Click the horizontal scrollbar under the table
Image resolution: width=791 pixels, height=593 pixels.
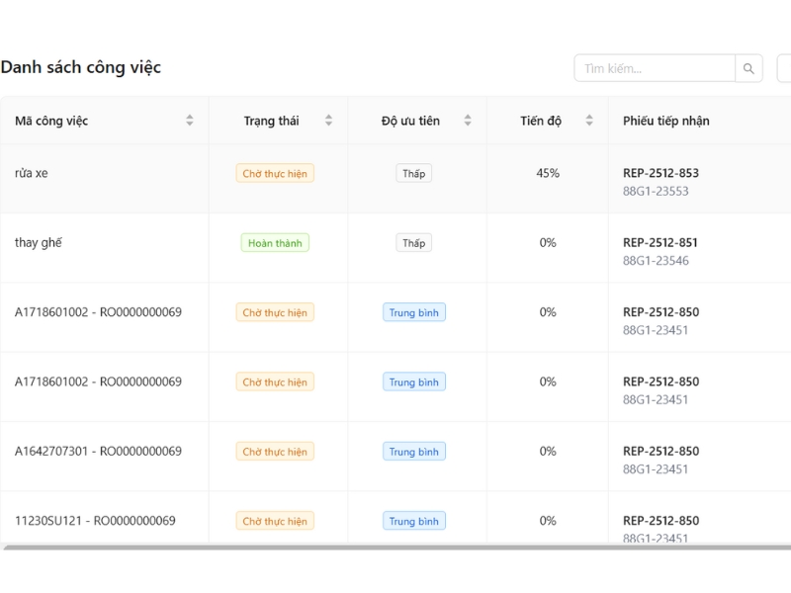[395, 547]
